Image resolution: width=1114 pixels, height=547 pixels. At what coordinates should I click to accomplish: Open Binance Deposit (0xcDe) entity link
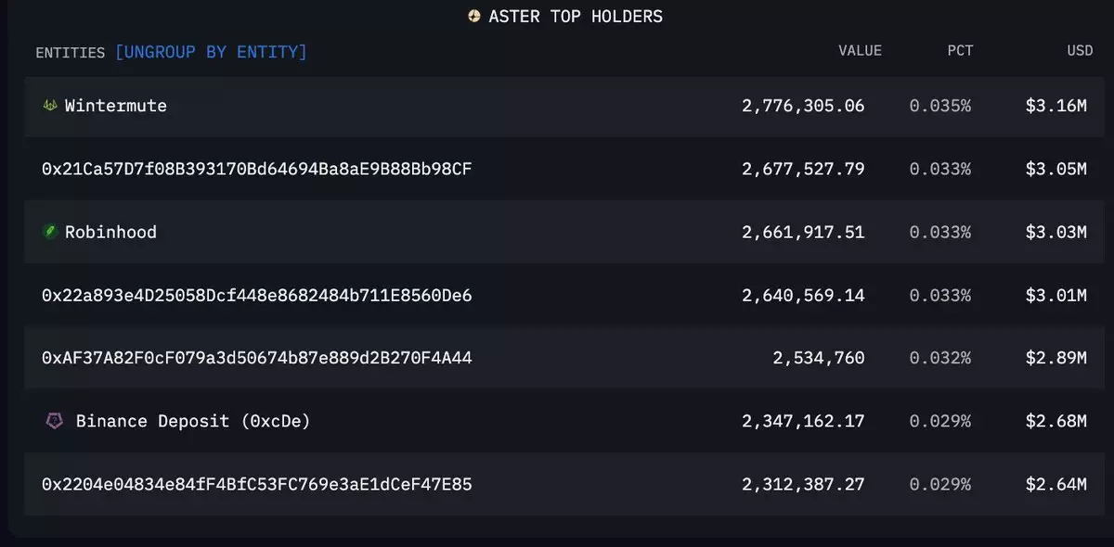tap(193, 421)
